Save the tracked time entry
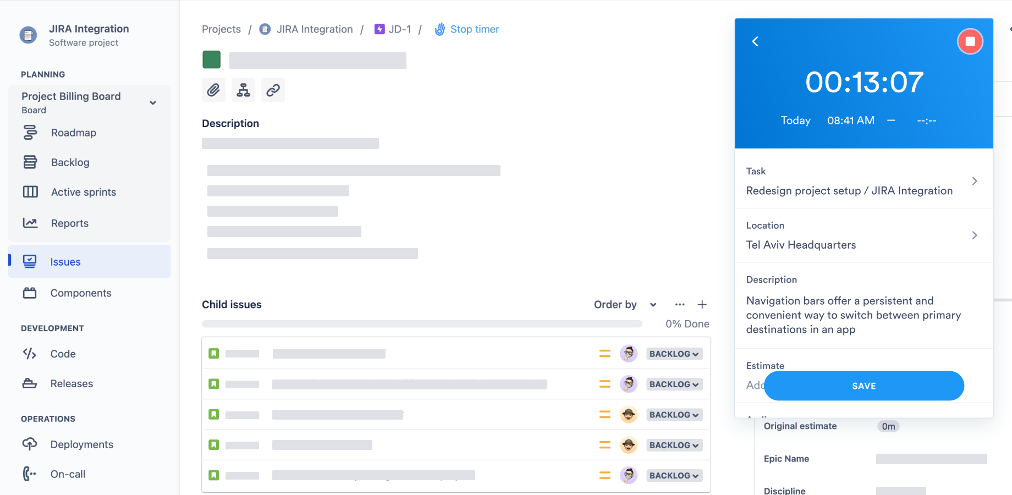Screen dimensions: 1012x495 click(864, 386)
